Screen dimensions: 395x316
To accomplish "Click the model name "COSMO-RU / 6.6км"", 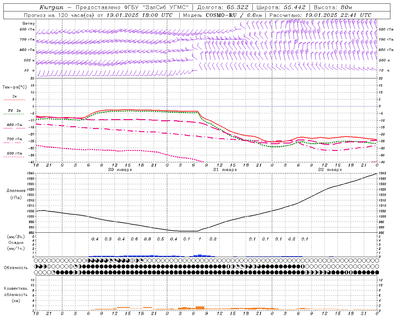I will point(234,15).
